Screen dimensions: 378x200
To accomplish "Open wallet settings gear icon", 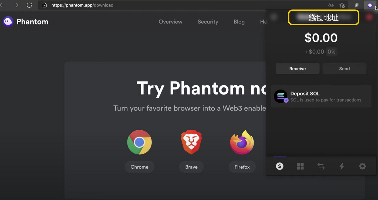I will 362,166.
